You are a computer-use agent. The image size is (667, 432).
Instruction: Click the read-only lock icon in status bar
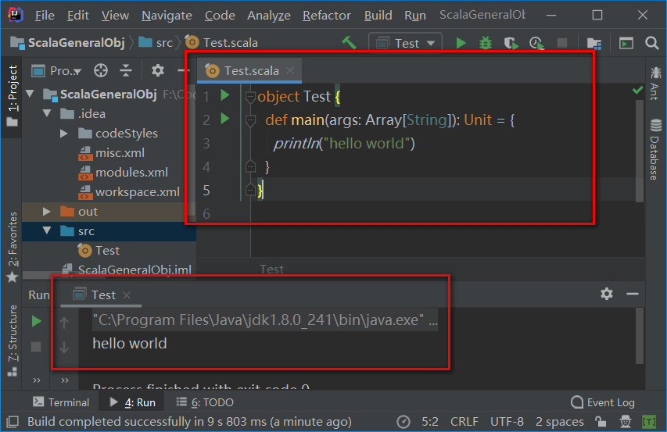pyautogui.click(x=601, y=422)
